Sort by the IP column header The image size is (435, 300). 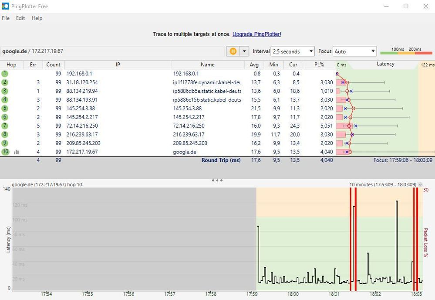118,65
